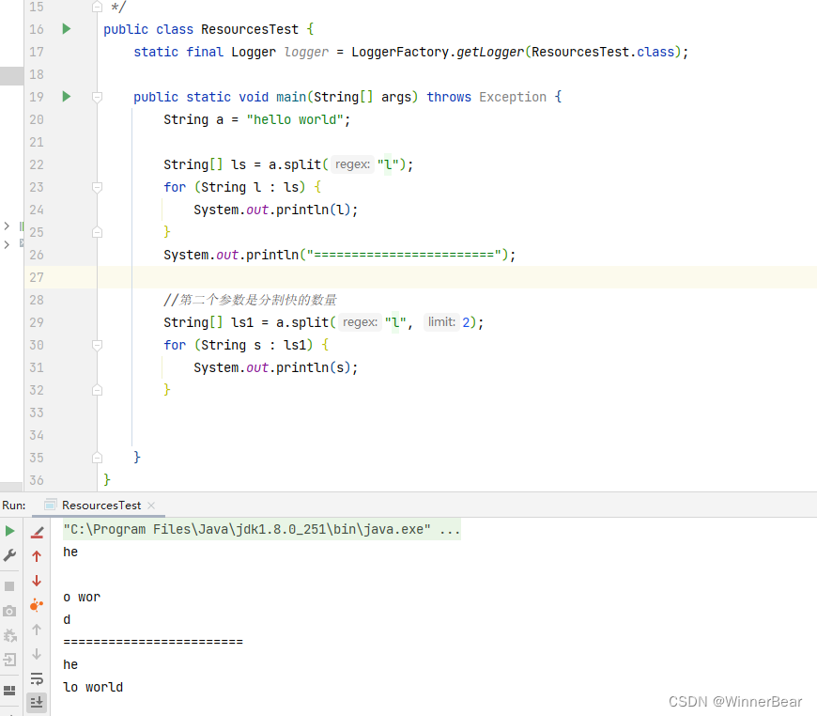Viewport: 817px width, 716px height.
Task: Click the attach debugger bug icon
Action: click(x=10, y=635)
